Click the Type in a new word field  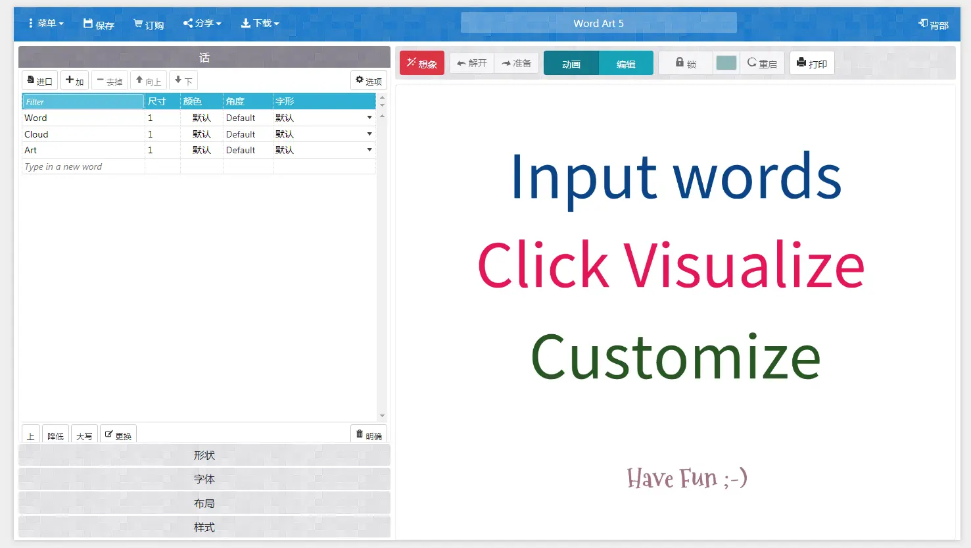[x=83, y=166]
